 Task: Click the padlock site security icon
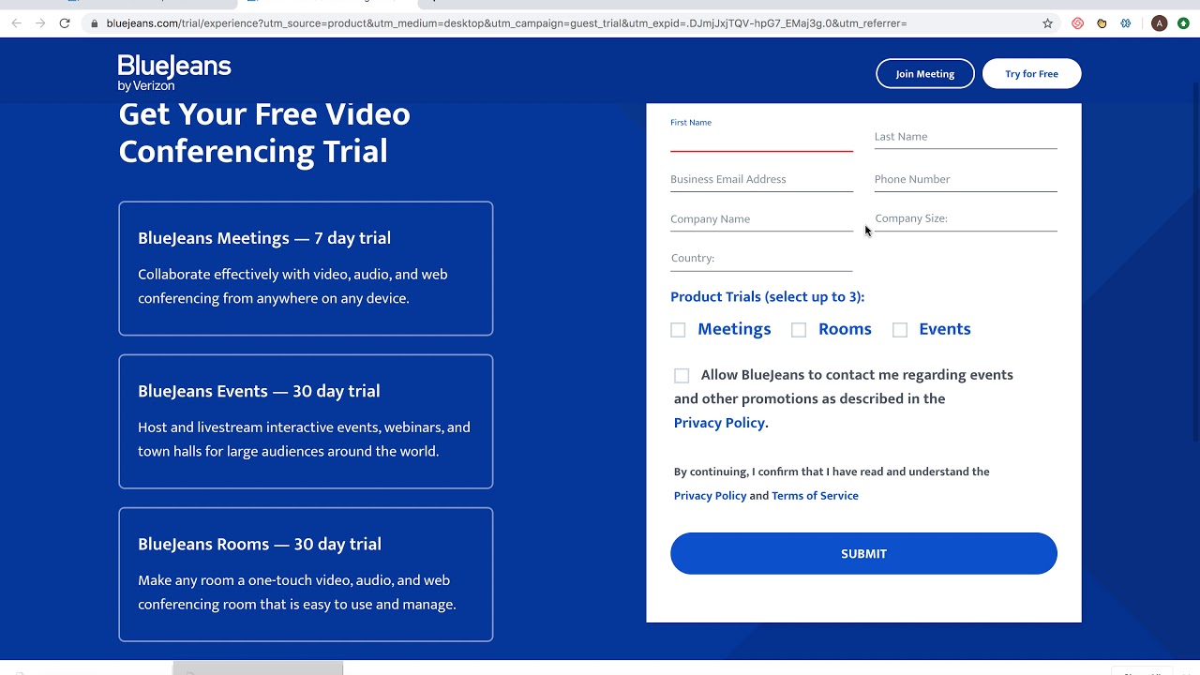tap(94, 23)
